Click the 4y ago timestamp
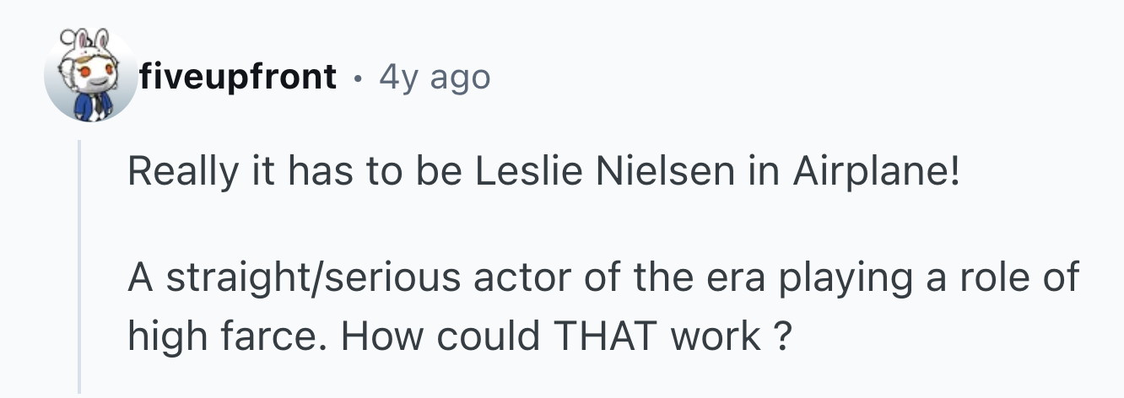1124x398 pixels. point(435,78)
